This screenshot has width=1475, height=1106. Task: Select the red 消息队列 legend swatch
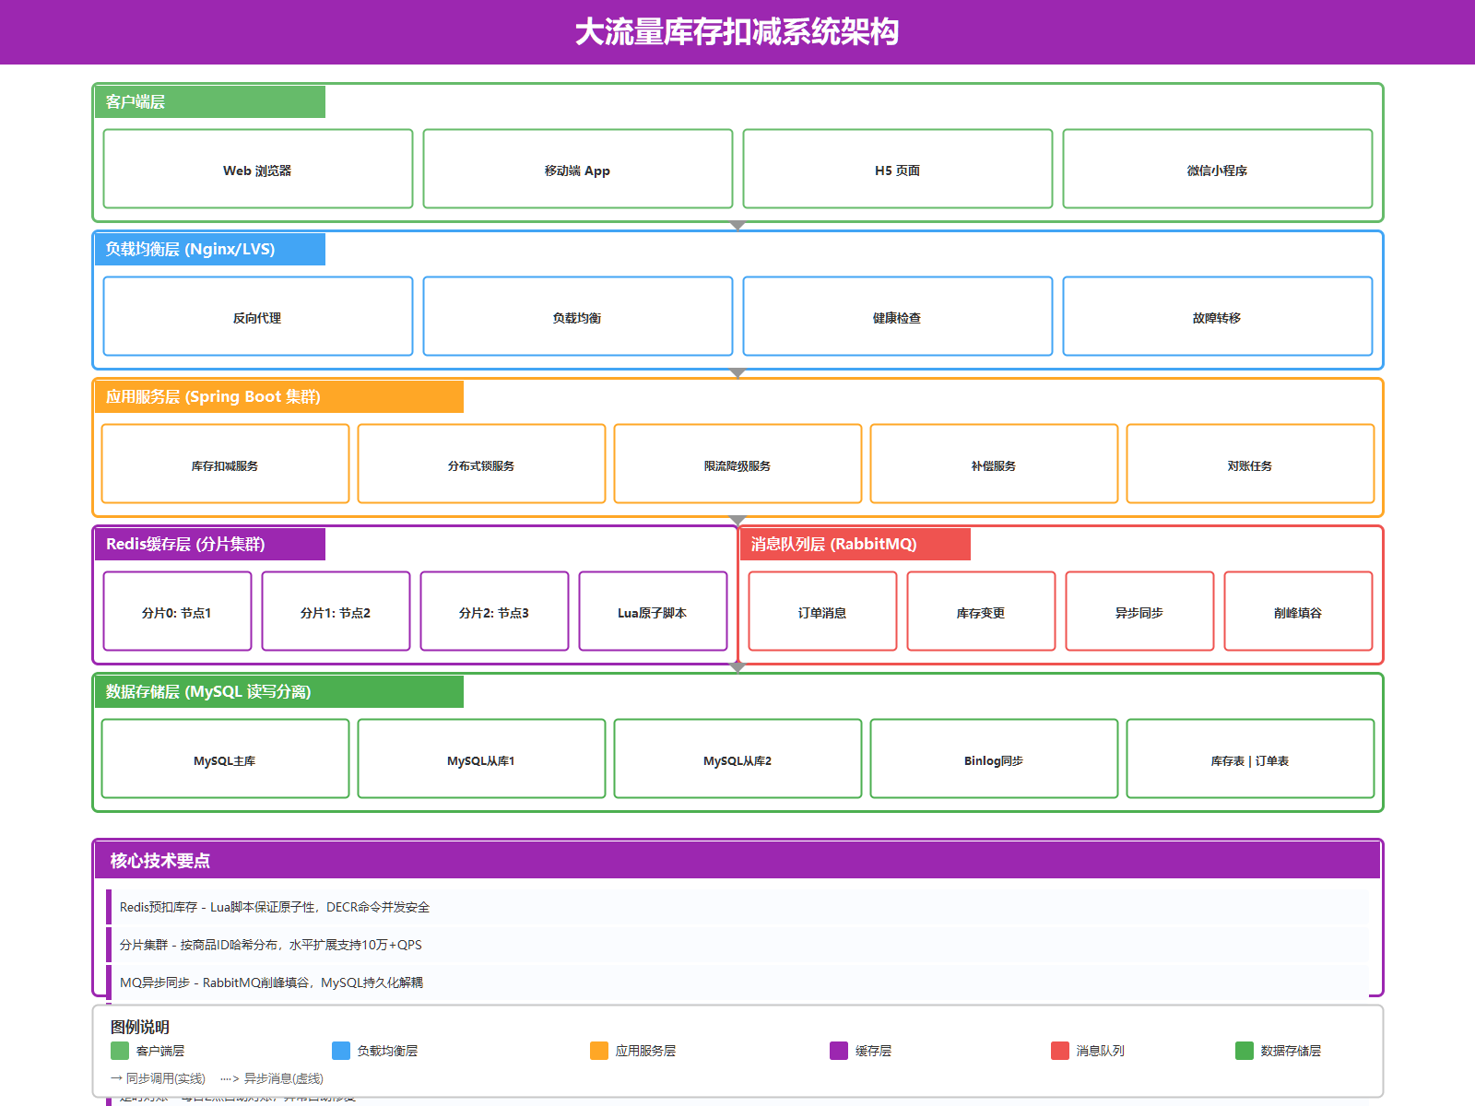pos(1060,1051)
